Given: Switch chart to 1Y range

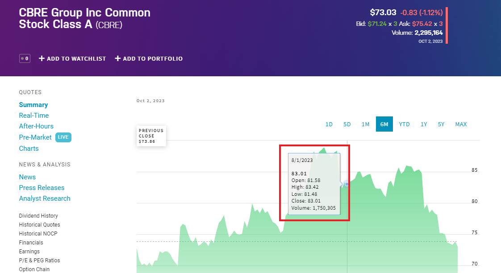Looking at the screenshot, I should (424, 124).
